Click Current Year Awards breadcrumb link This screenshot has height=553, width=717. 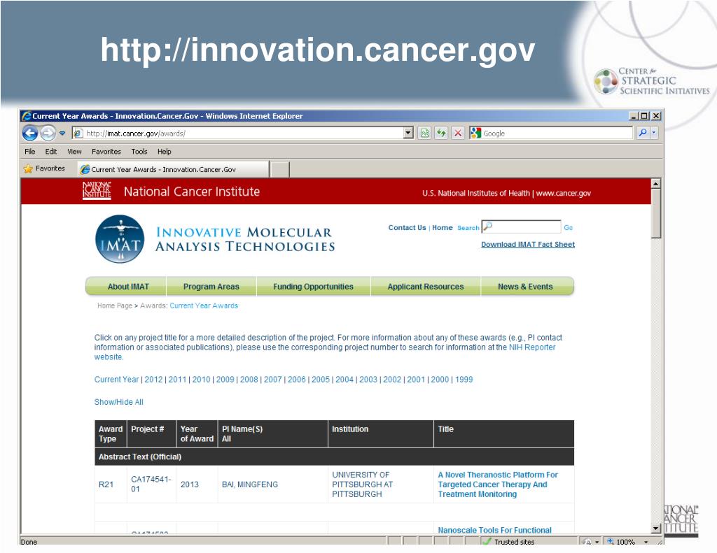tap(204, 306)
